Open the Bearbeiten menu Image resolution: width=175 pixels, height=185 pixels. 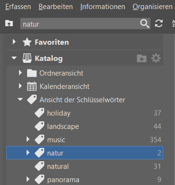click(56, 7)
